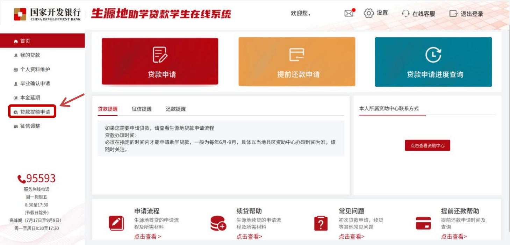Open the mail envelope notification icon
This screenshot has width=510, height=245.
[x=349, y=13]
